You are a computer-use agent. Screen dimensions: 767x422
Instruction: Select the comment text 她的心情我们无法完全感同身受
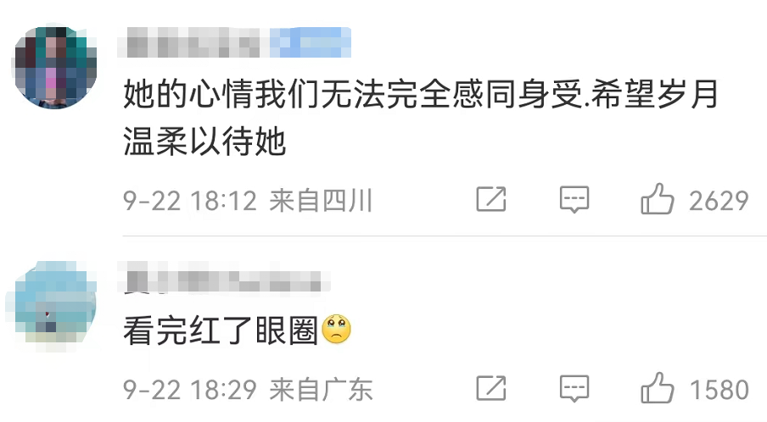[x=353, y=94]
